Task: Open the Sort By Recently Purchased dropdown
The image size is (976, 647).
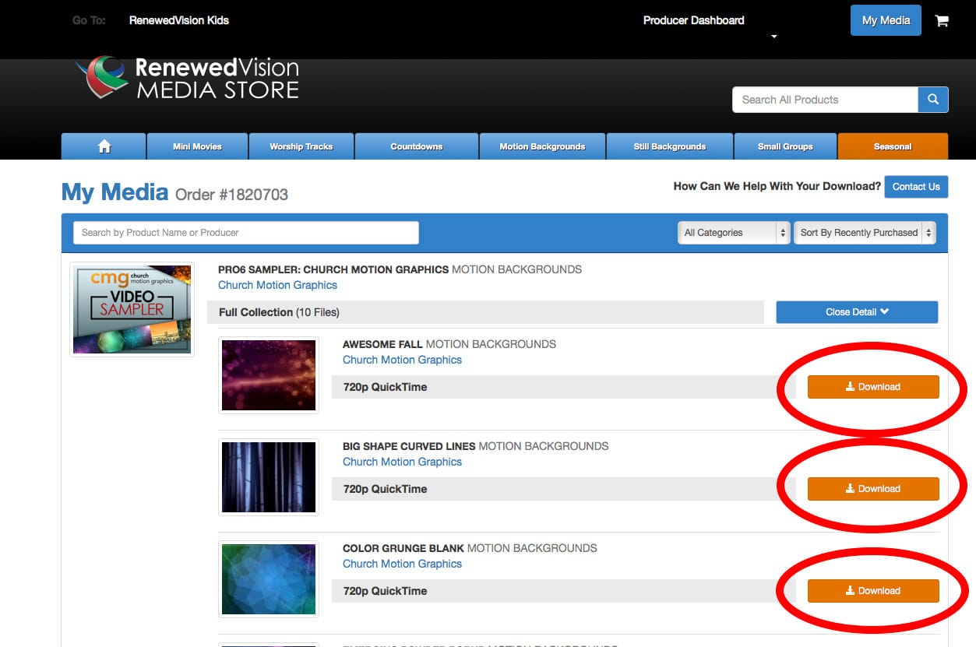Action: coord(864,232)
